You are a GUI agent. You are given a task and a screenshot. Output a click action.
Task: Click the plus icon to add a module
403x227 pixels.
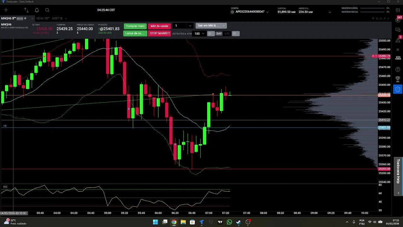(6, 10)
